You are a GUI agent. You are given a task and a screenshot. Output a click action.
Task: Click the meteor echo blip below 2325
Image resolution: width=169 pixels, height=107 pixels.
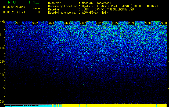83,84
